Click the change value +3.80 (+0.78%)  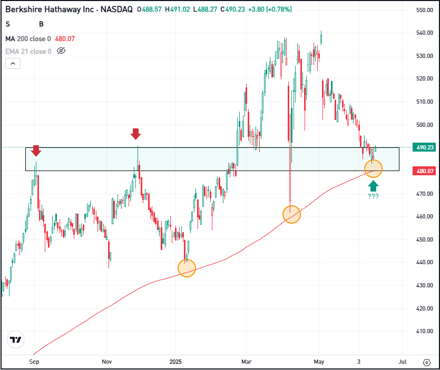coord(270,9)
